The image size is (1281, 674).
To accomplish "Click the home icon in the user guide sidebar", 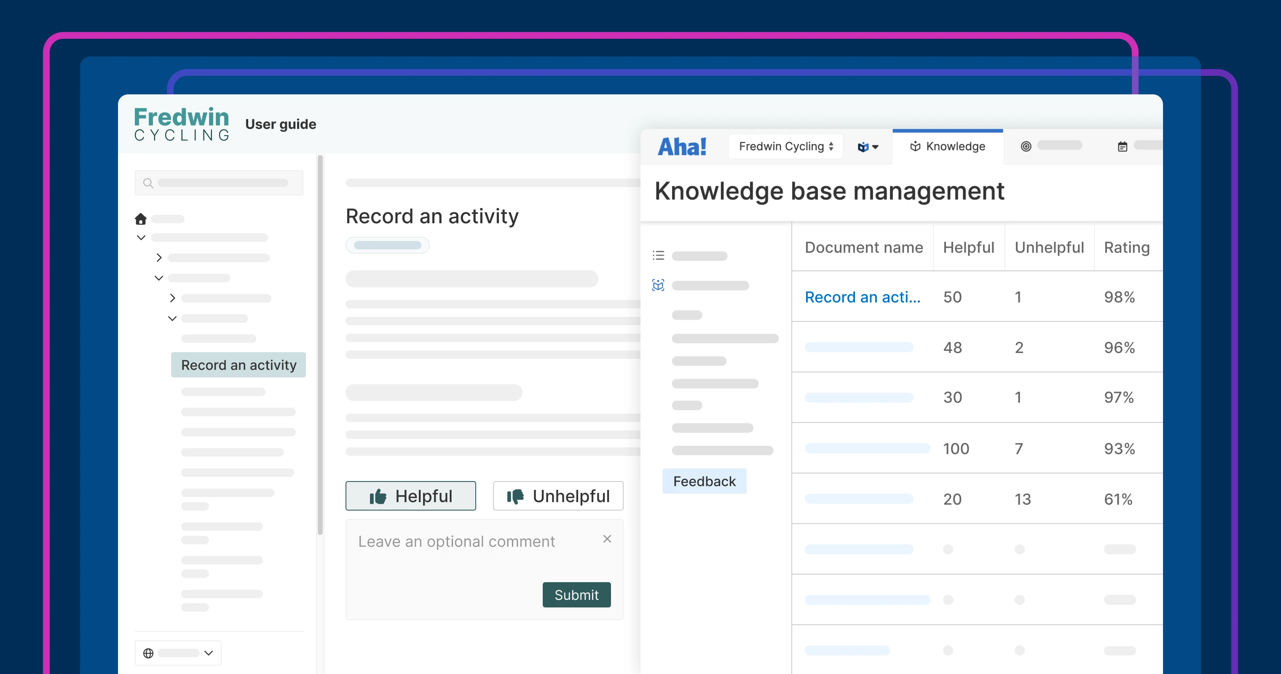I will [x=141, y=219].
